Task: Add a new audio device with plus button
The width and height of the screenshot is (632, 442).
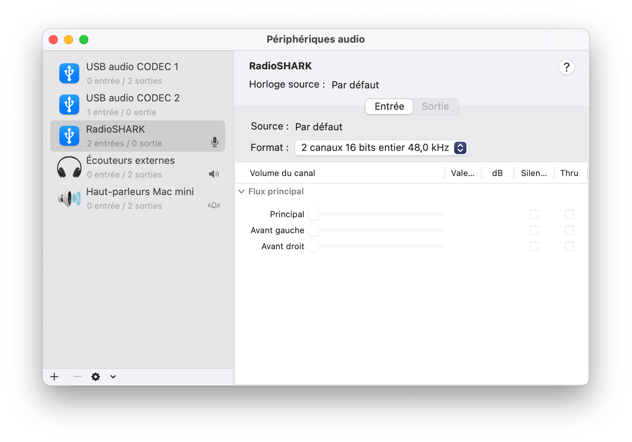Action: pos(54,377)
